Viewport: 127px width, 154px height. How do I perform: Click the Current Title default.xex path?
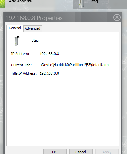pos(75,65)
